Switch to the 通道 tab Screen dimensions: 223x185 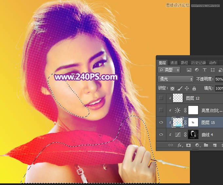click(174, 63)
